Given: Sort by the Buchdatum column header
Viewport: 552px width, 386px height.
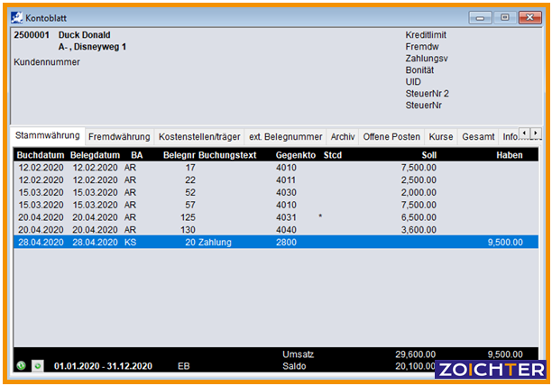Looking at the screenshot, I should [40, 155].
